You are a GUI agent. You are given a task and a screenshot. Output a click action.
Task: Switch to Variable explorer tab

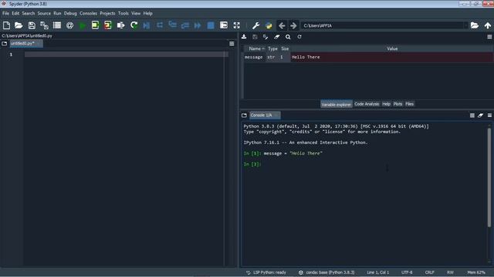point(337,105)
